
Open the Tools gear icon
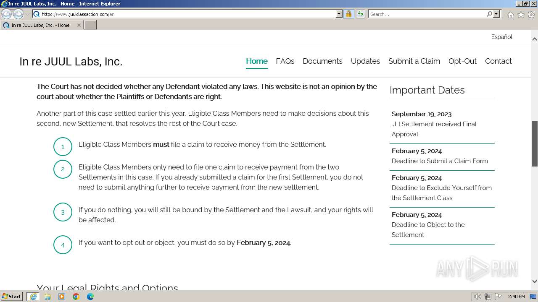point(531,15)
